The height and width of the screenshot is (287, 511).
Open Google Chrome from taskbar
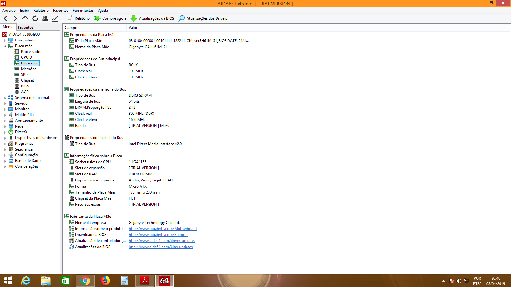coord(85,281)
